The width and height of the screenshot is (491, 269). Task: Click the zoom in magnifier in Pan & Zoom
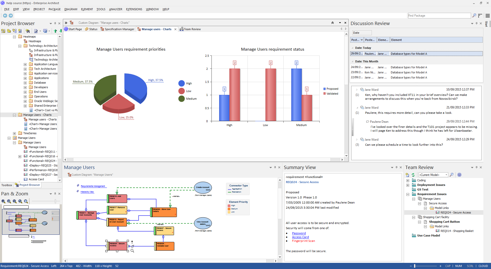tap(3, 201)
